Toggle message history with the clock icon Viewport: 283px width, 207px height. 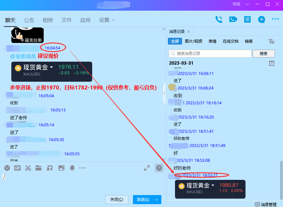click(x=159, y=168)
